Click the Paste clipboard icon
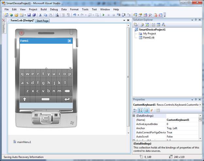204x161 pixels. click(51, 15)
